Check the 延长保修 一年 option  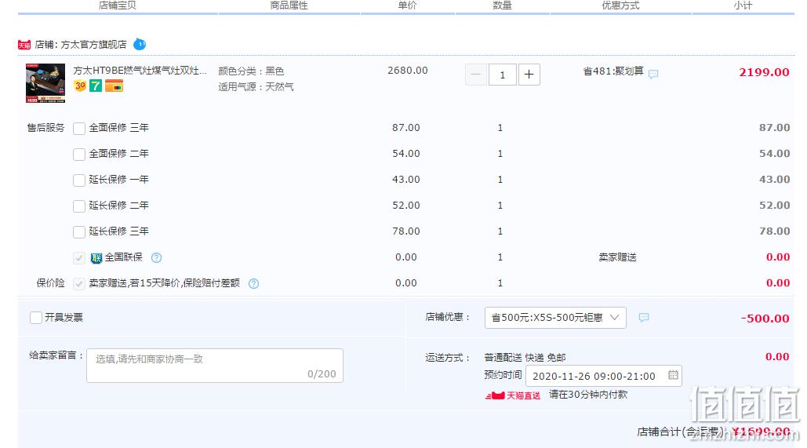point(79,180)
